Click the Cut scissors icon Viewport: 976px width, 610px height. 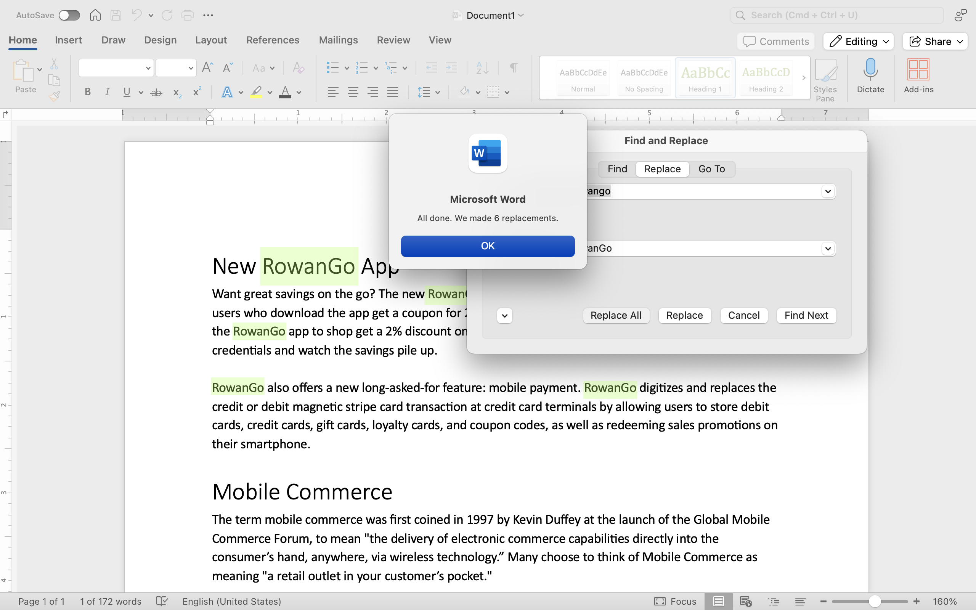pos(54,64)
